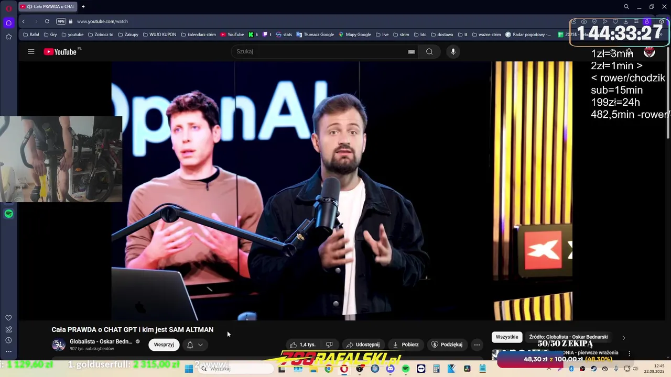
Task: Open the Windows Start menu
Action: click(x=189, y=369)
